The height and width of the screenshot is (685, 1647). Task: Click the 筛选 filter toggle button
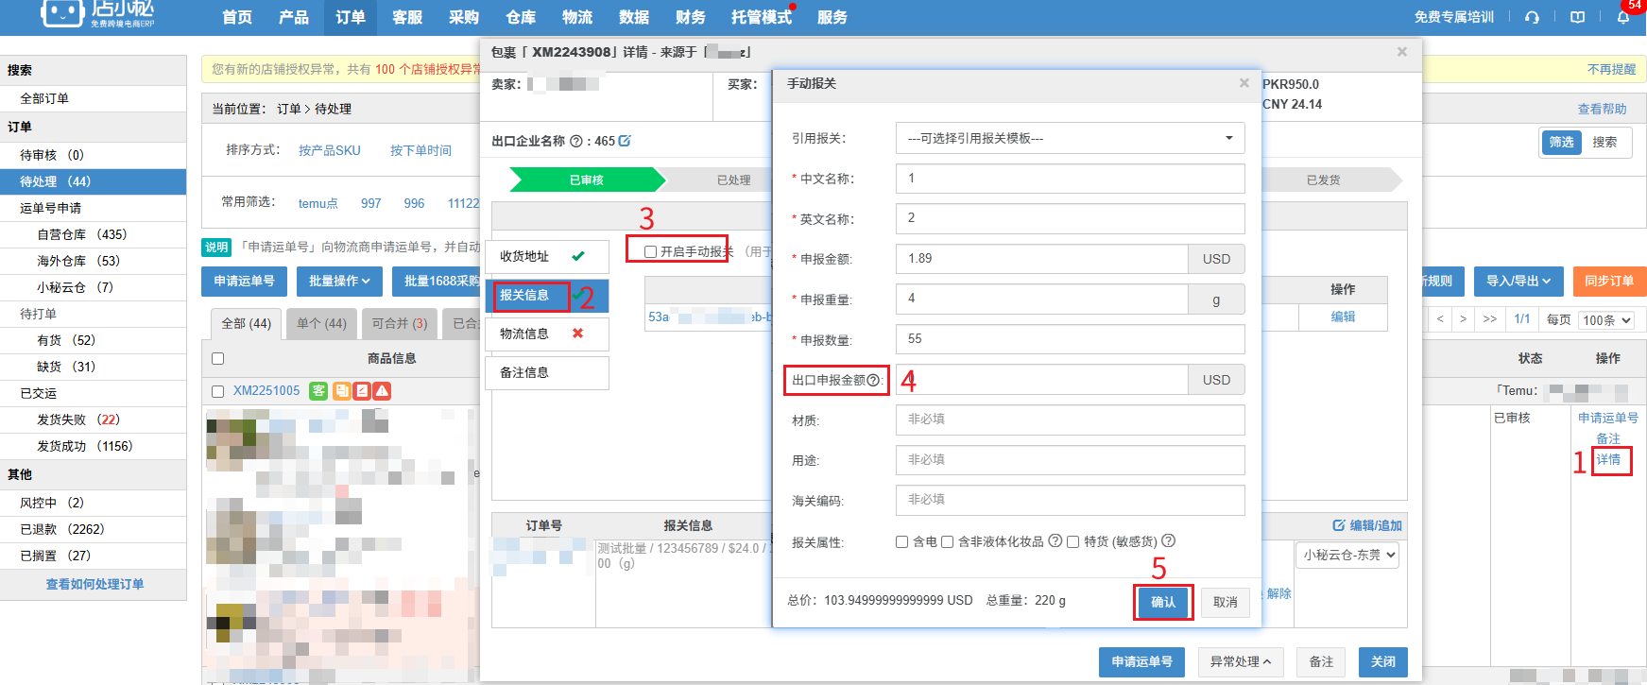[x=1561, y=142]
